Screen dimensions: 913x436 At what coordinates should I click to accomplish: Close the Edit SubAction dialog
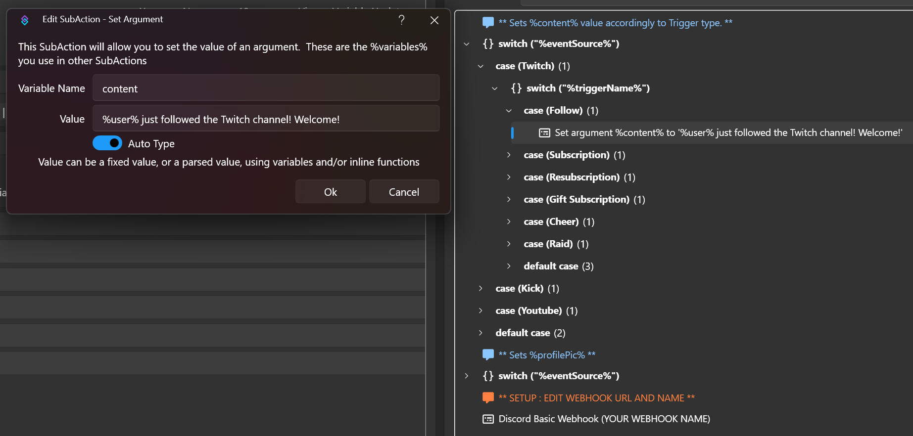[434, 20]
